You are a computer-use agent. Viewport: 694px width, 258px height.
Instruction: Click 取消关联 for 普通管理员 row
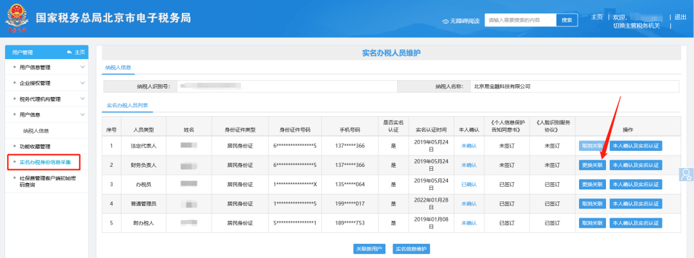[592, 203]
